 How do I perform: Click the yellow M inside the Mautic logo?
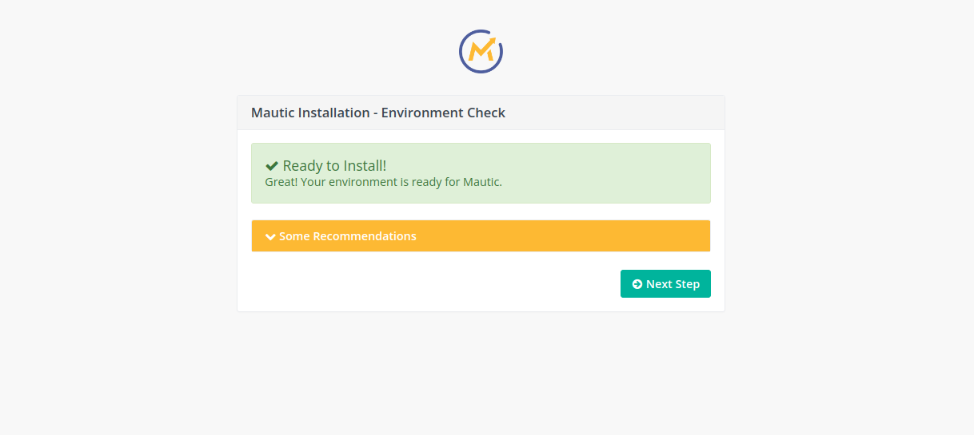(x=480, y=53)
